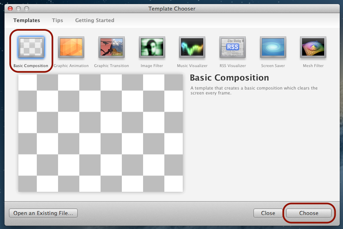Choose the Graphic Transition template icon
This screenshot has height=229, width=343.
tap(112, 47)
